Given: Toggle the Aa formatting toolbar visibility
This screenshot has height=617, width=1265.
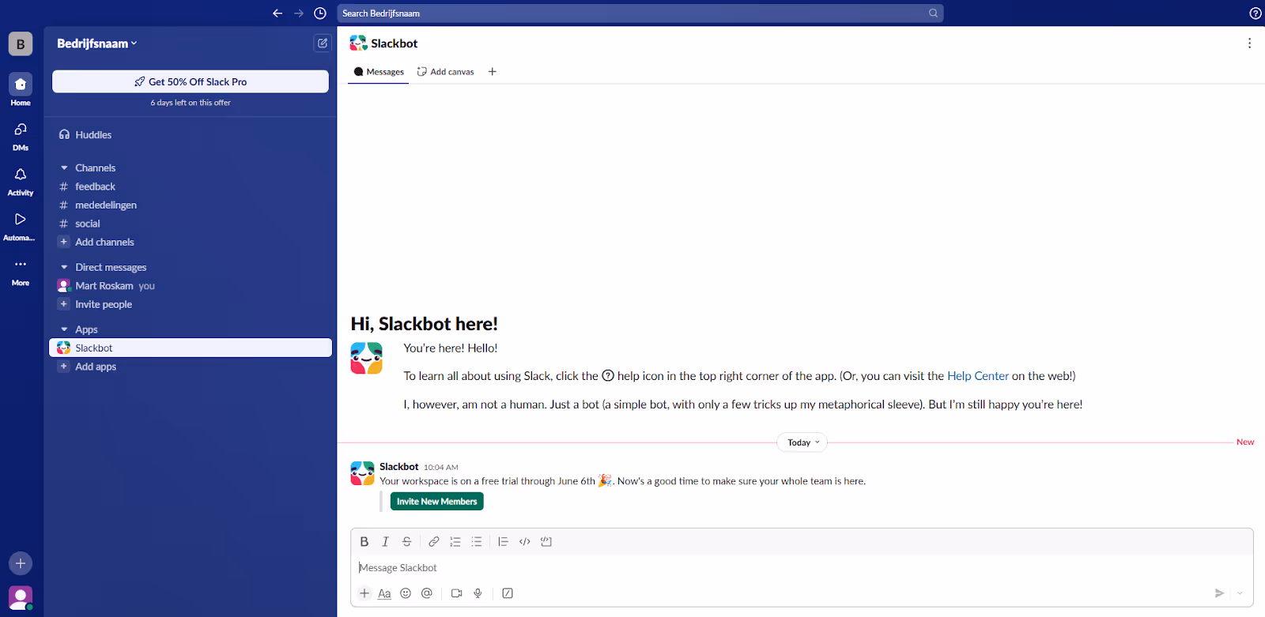Looking at the screenshot, I should point(384,593).
